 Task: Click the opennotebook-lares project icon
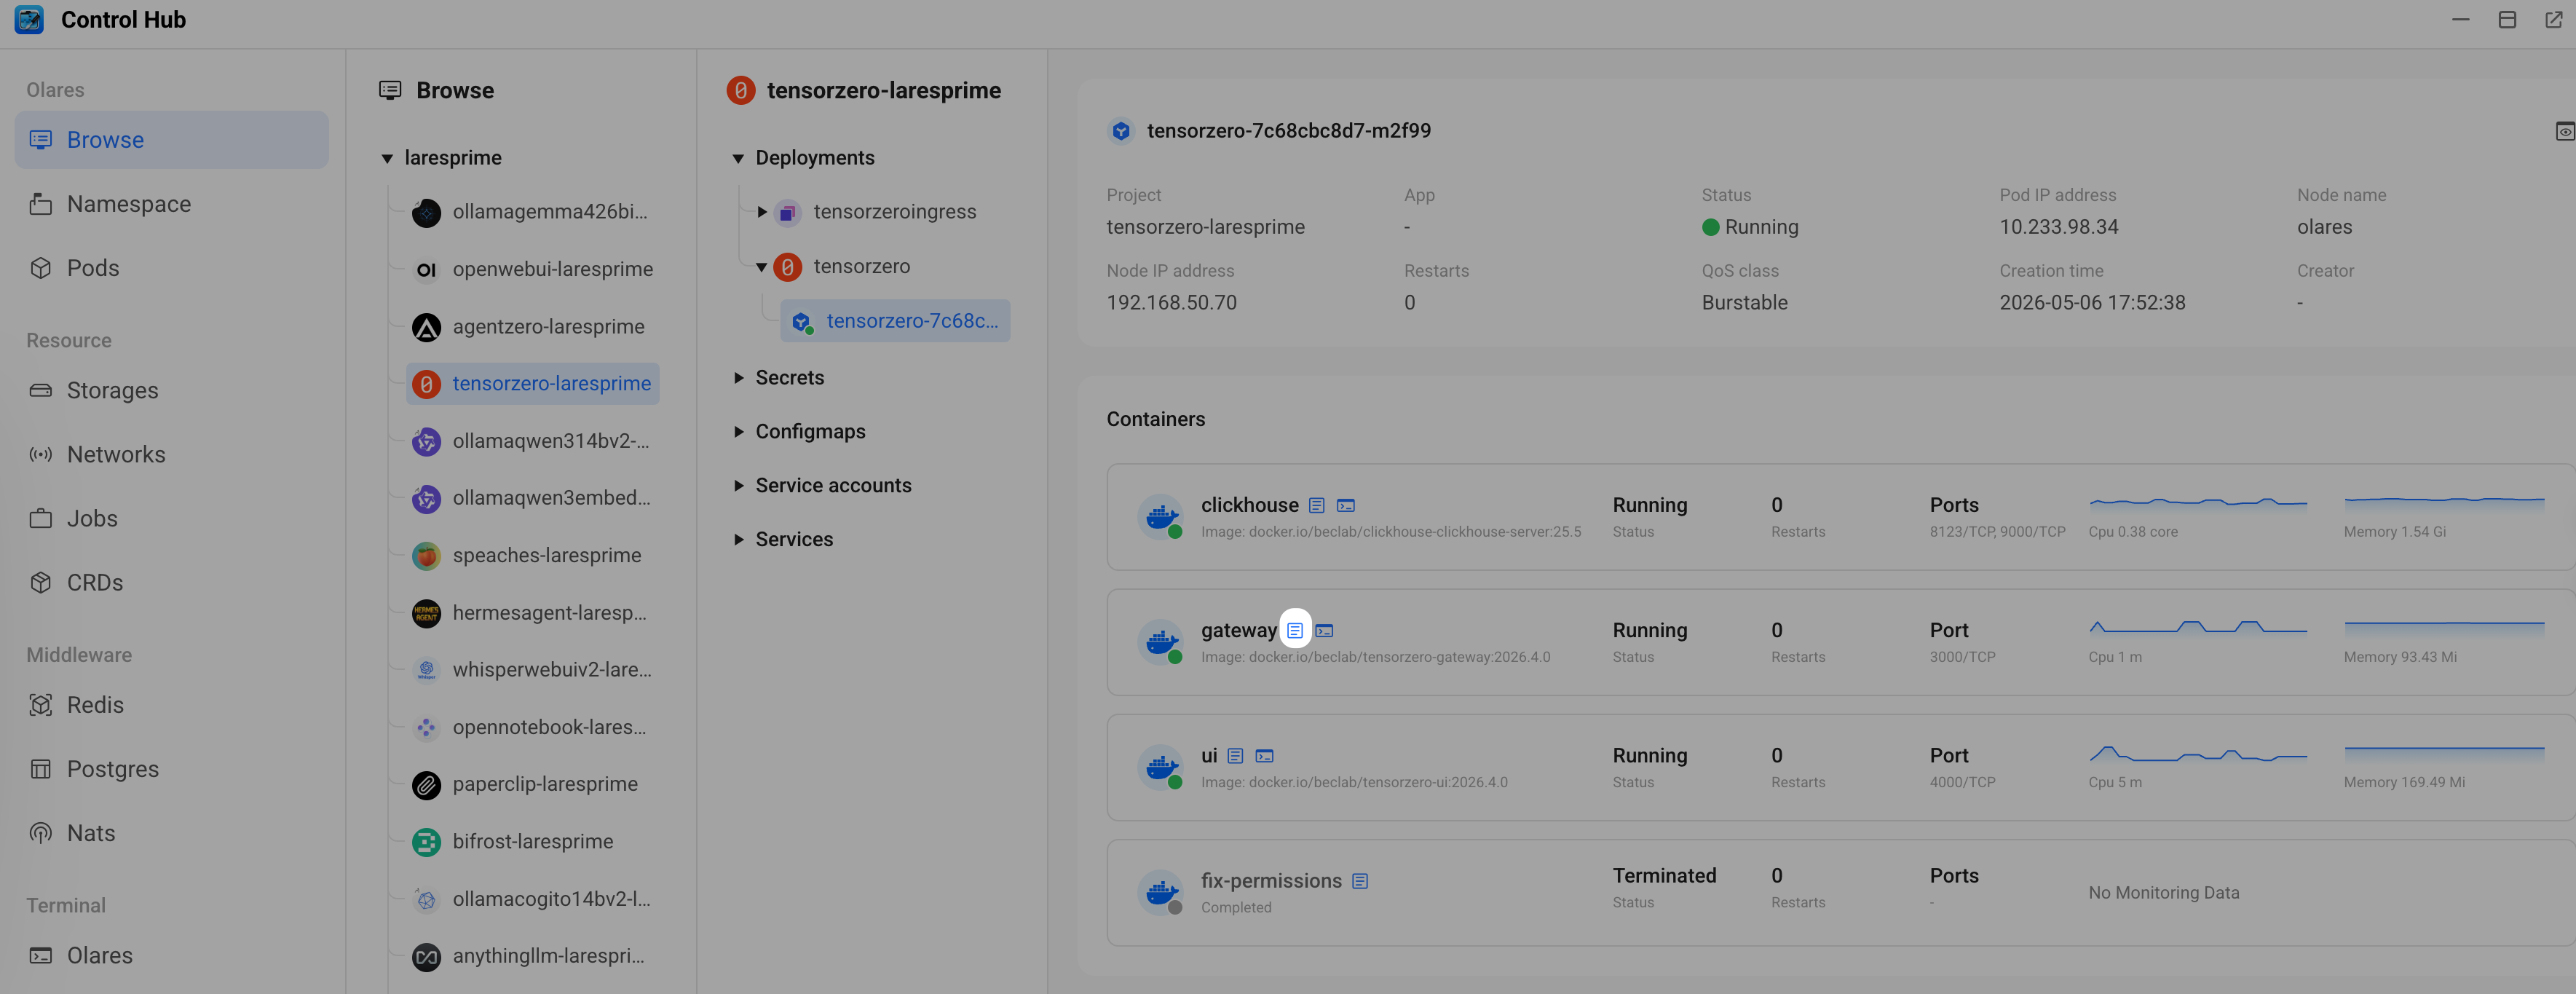coord(427,728)
